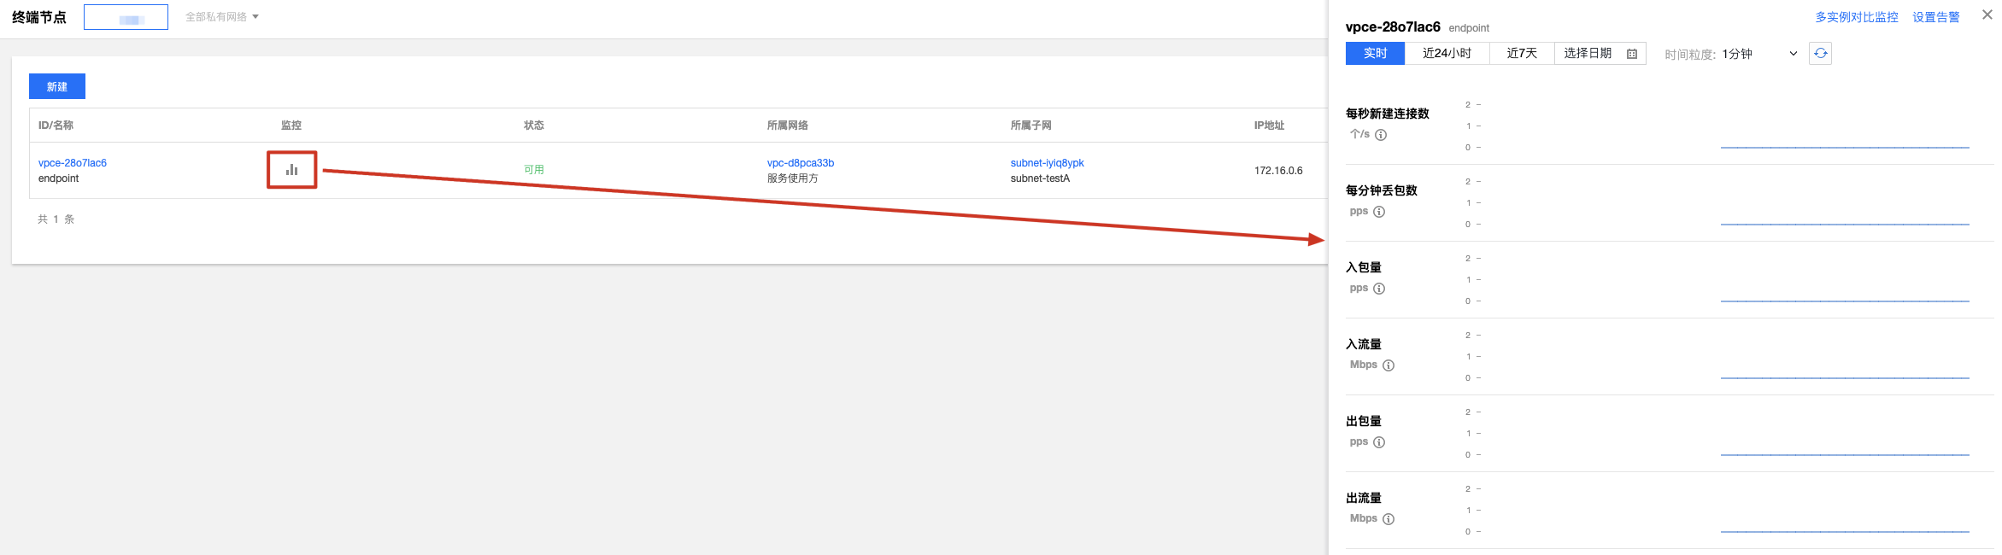Click the 新建 button
The width and height of the screenshot is (2002, 555).
pyautogui.click(x=57, y=86)
